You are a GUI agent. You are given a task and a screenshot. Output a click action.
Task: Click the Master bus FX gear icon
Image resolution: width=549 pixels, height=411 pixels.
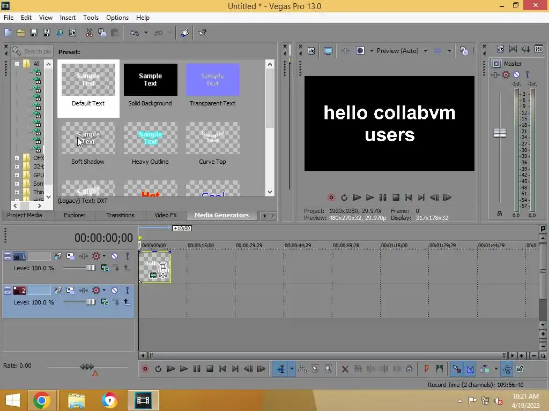pos(506,74)
